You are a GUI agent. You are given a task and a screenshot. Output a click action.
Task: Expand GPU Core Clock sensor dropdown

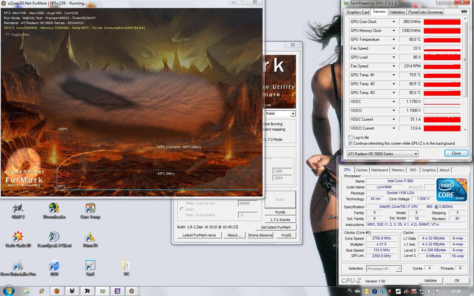coord(394,22)
